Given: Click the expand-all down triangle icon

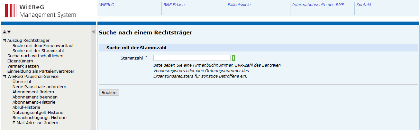Looking at the screenshot, I should 9,32.
